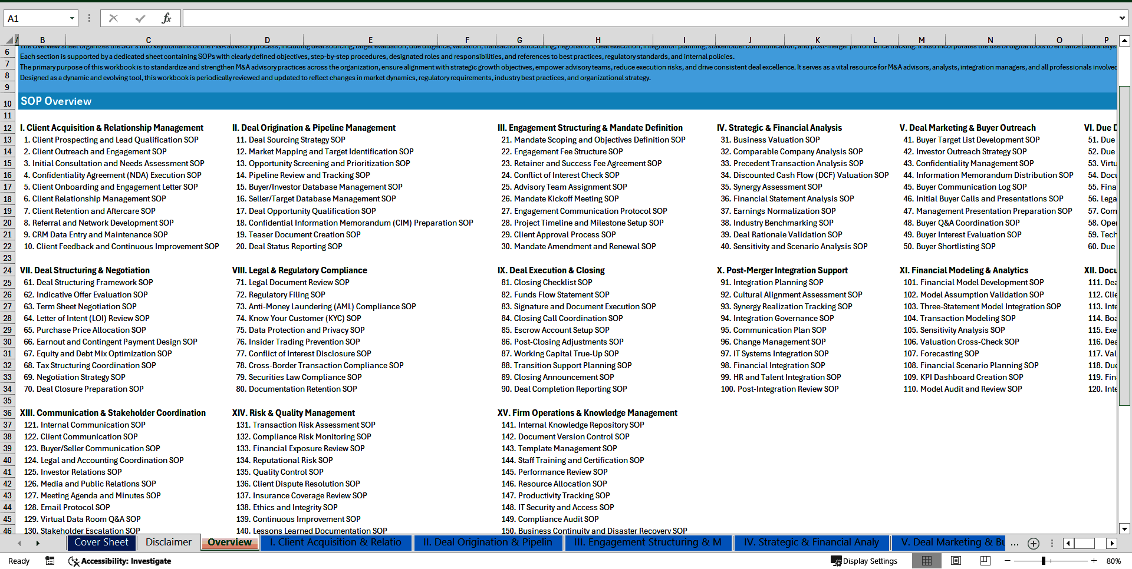Screen dimensions: 1132x569
Task: Open Display Settings from the status bar
Action: click(864, 561)
